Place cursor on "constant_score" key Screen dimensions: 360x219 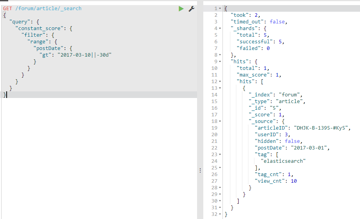click(39, 28)
